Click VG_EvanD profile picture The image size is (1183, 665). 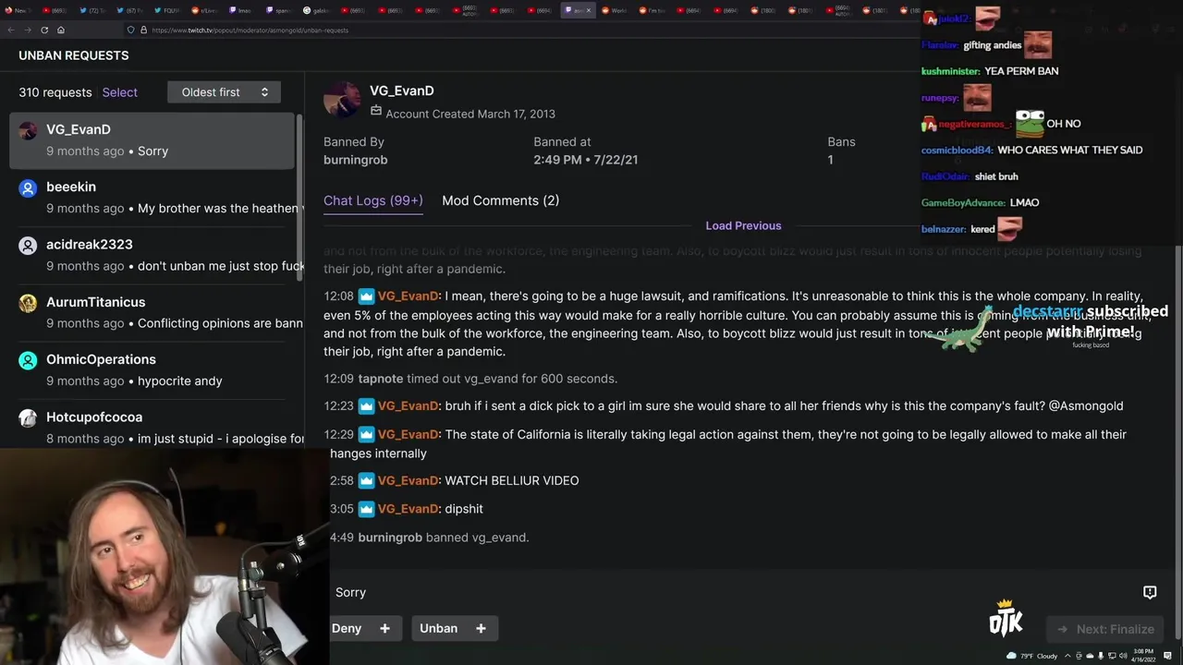pos(342,100)
